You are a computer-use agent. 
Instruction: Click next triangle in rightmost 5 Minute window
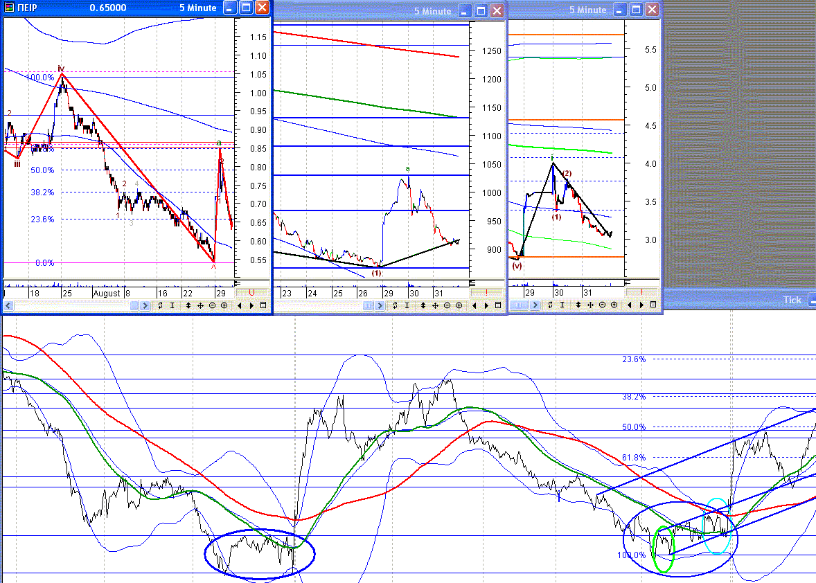click(x=641, y=305)
